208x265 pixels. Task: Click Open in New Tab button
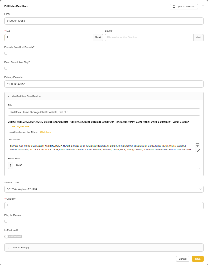[x=183, y=7]
